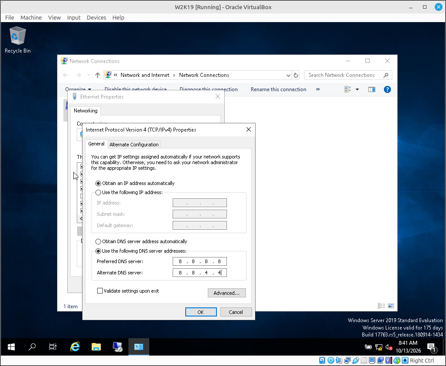
Task: Switch to large icons view button
Action: point(391,306)
